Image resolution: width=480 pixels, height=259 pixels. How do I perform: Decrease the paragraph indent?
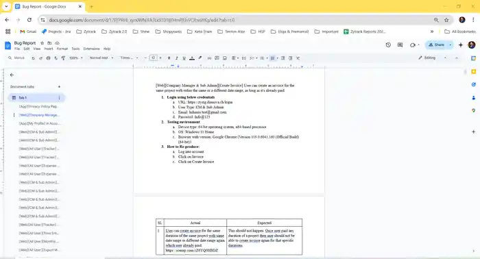pyautogui.click(x=283, y=58)
